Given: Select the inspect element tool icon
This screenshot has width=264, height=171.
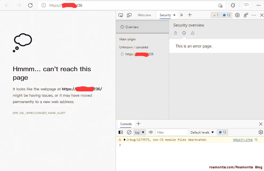Looking at the screenshot, I should click(121, 15).
